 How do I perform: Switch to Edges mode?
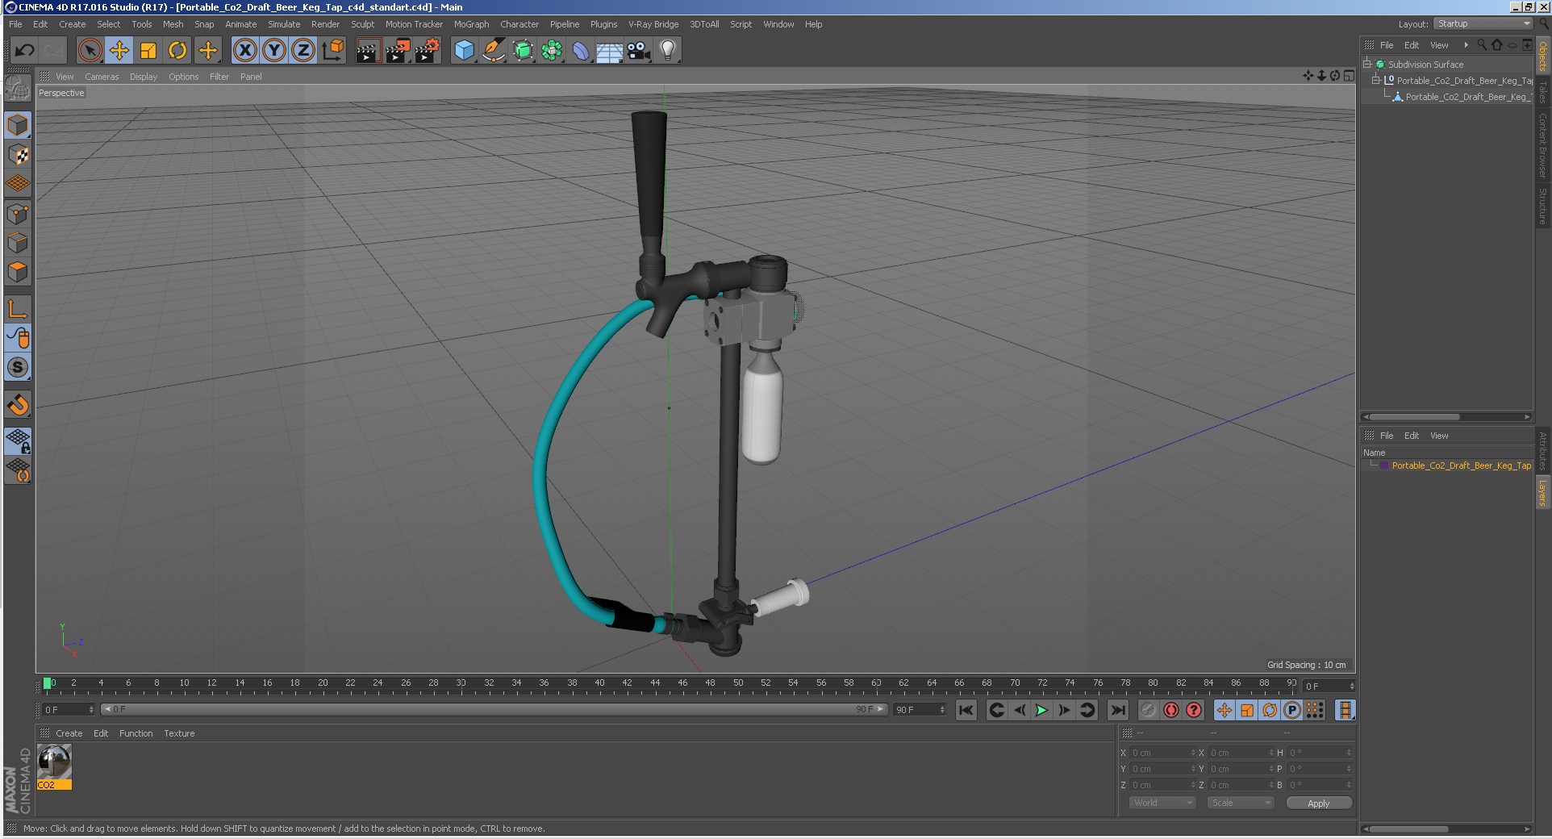click(18, 243)
